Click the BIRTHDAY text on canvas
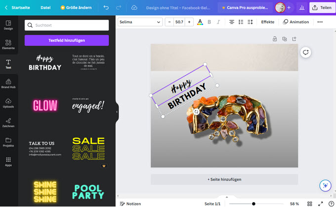336x207 pixels. click(x=187, y=96)
